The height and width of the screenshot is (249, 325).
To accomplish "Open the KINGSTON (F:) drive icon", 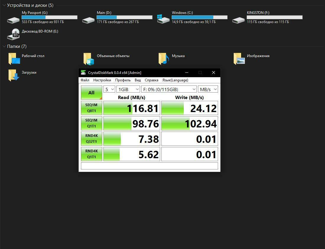I will (238, 20).
